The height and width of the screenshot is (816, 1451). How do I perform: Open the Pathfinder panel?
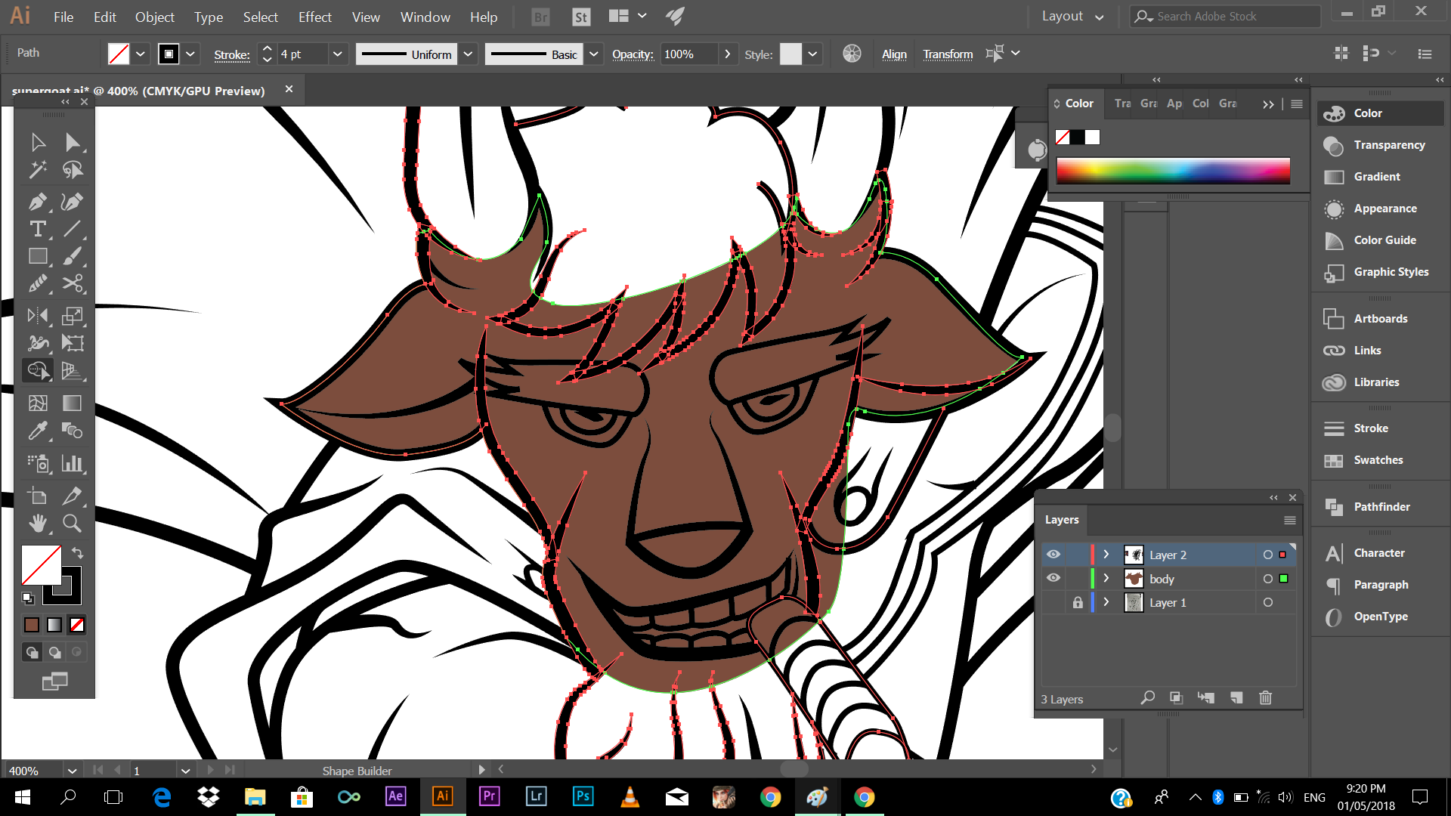(x=1381, y=507)
